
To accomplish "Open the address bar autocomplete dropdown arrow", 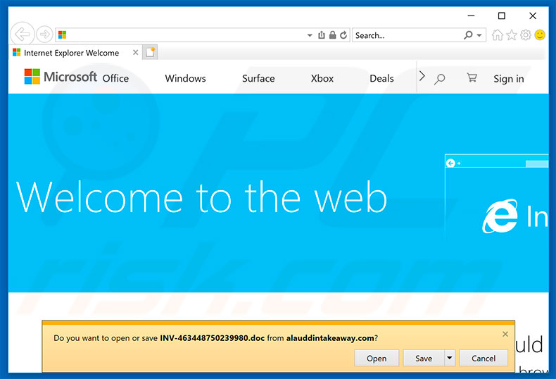I will [x=310, y=35].
